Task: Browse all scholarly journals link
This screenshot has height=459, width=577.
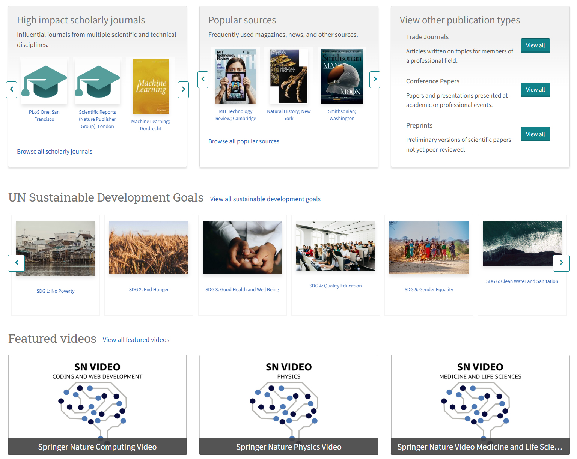Action: 54,152
